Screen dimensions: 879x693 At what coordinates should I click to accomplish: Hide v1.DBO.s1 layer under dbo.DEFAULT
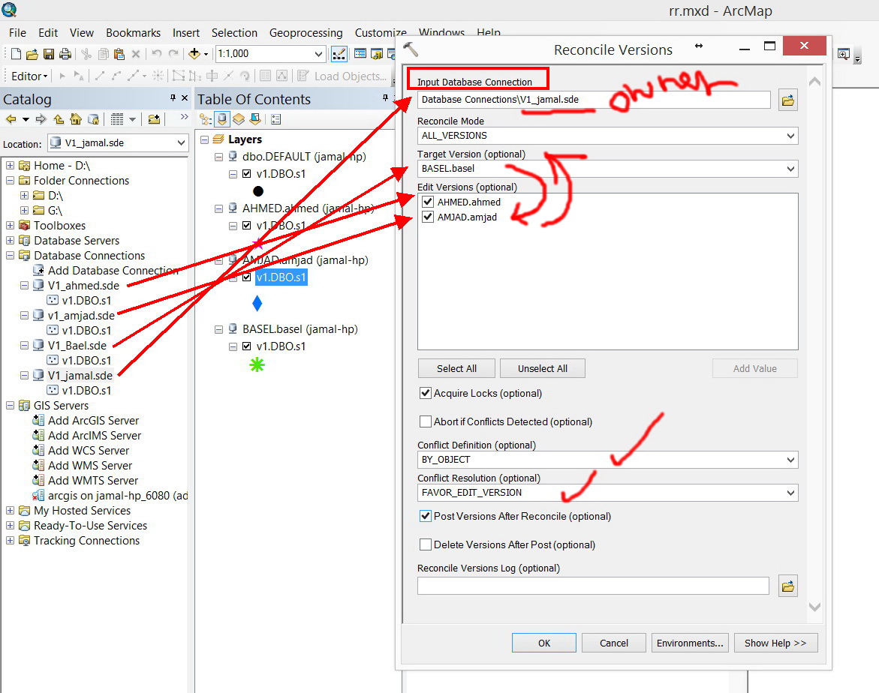[x=247, y=174]
